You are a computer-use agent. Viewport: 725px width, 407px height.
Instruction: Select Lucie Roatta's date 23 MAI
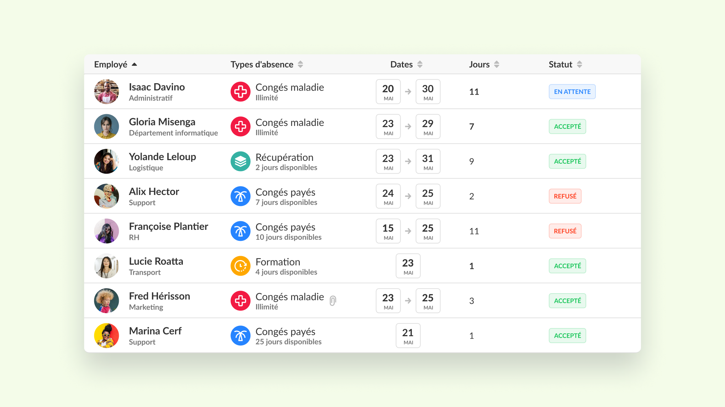tap(408, 266)
